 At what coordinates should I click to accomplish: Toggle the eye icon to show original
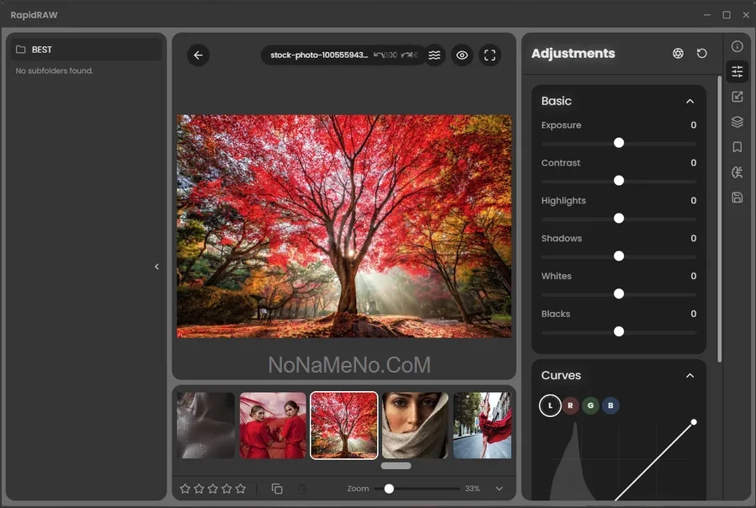tap(462, 56)
